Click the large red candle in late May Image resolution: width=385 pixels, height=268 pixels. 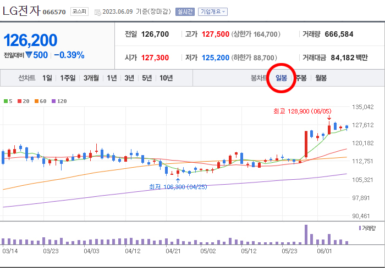(x=306, y=144)
